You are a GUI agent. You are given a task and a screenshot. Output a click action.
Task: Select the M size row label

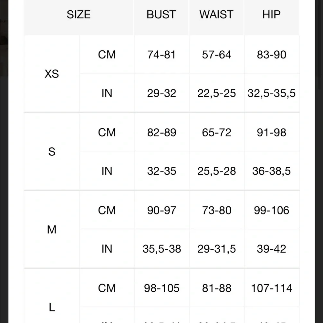52,229
